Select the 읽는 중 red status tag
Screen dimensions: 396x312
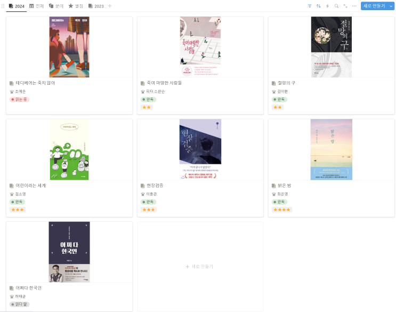tap(19, 100)
